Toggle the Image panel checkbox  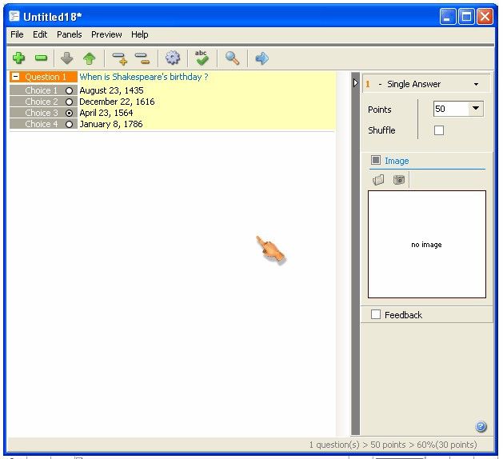pos(376,160)
